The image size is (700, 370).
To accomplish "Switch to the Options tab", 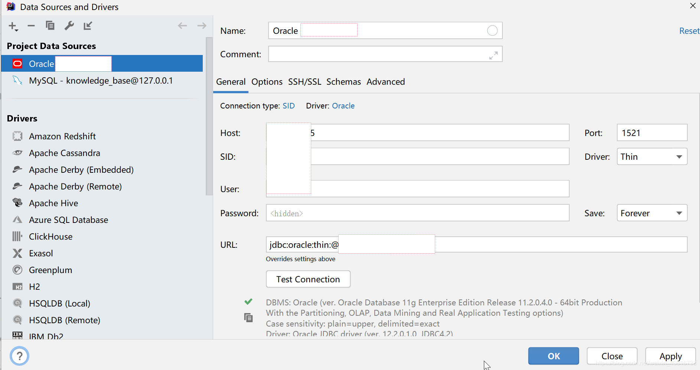I will [x=267, y=82].
